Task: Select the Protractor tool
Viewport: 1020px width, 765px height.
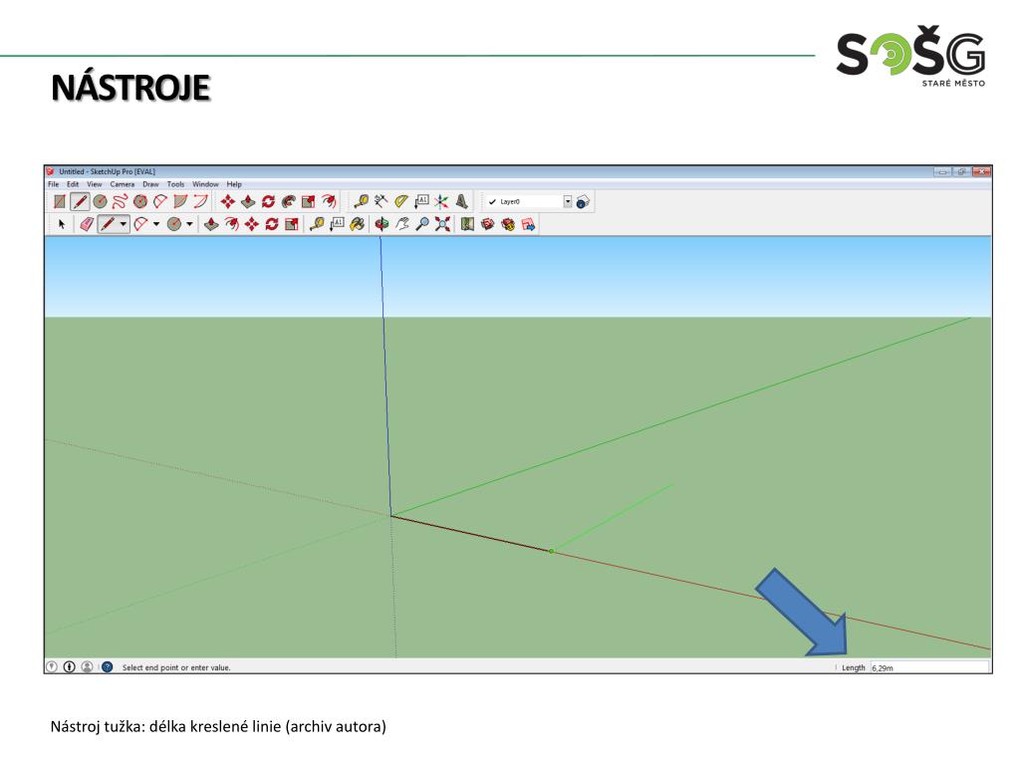Action: (401, 201)
